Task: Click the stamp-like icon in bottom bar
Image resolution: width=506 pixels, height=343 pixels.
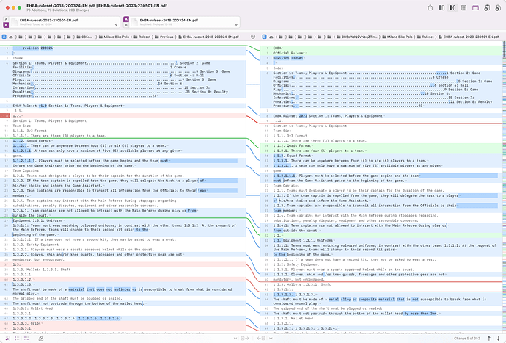Action: [41, 338]
